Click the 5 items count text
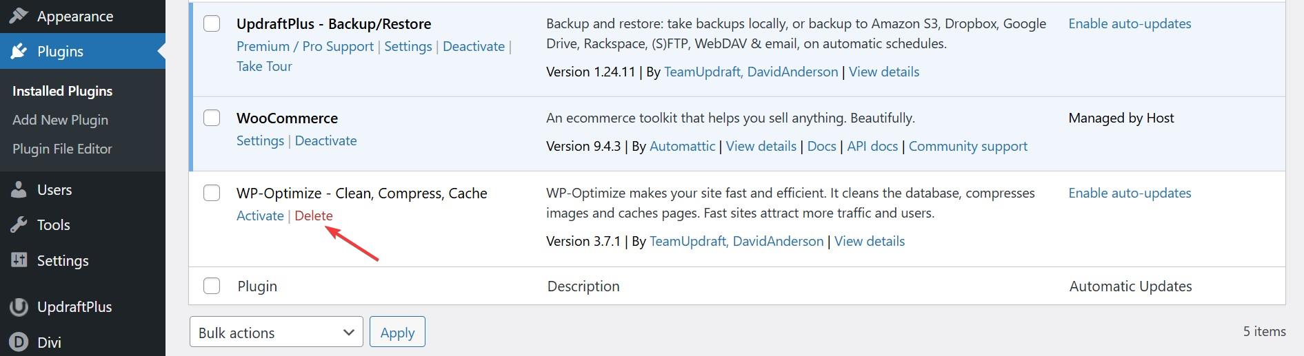 tap(1264, 331)
